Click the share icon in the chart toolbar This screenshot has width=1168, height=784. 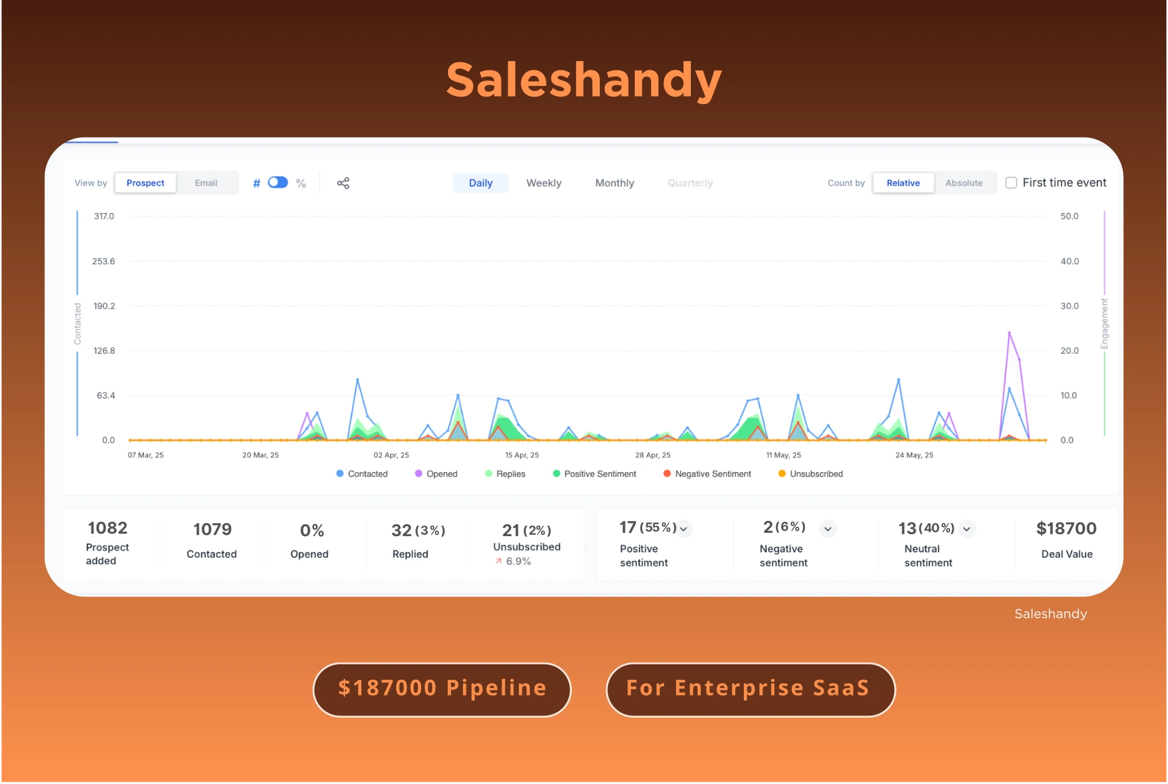click(x=343, y=183)
